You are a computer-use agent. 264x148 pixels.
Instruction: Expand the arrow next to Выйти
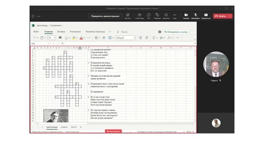[230, 16]
